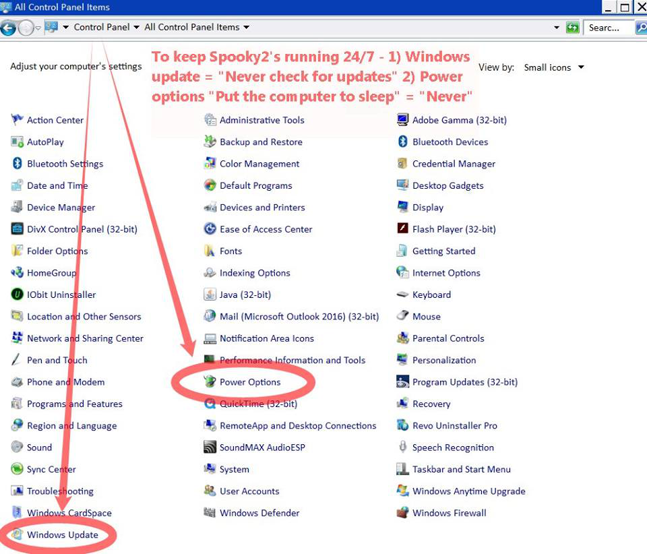Image resolution: width=647 pixels, height=554 pixels.
Task: Open Network and Sharing Center link
Action: (x=85, y=338)
